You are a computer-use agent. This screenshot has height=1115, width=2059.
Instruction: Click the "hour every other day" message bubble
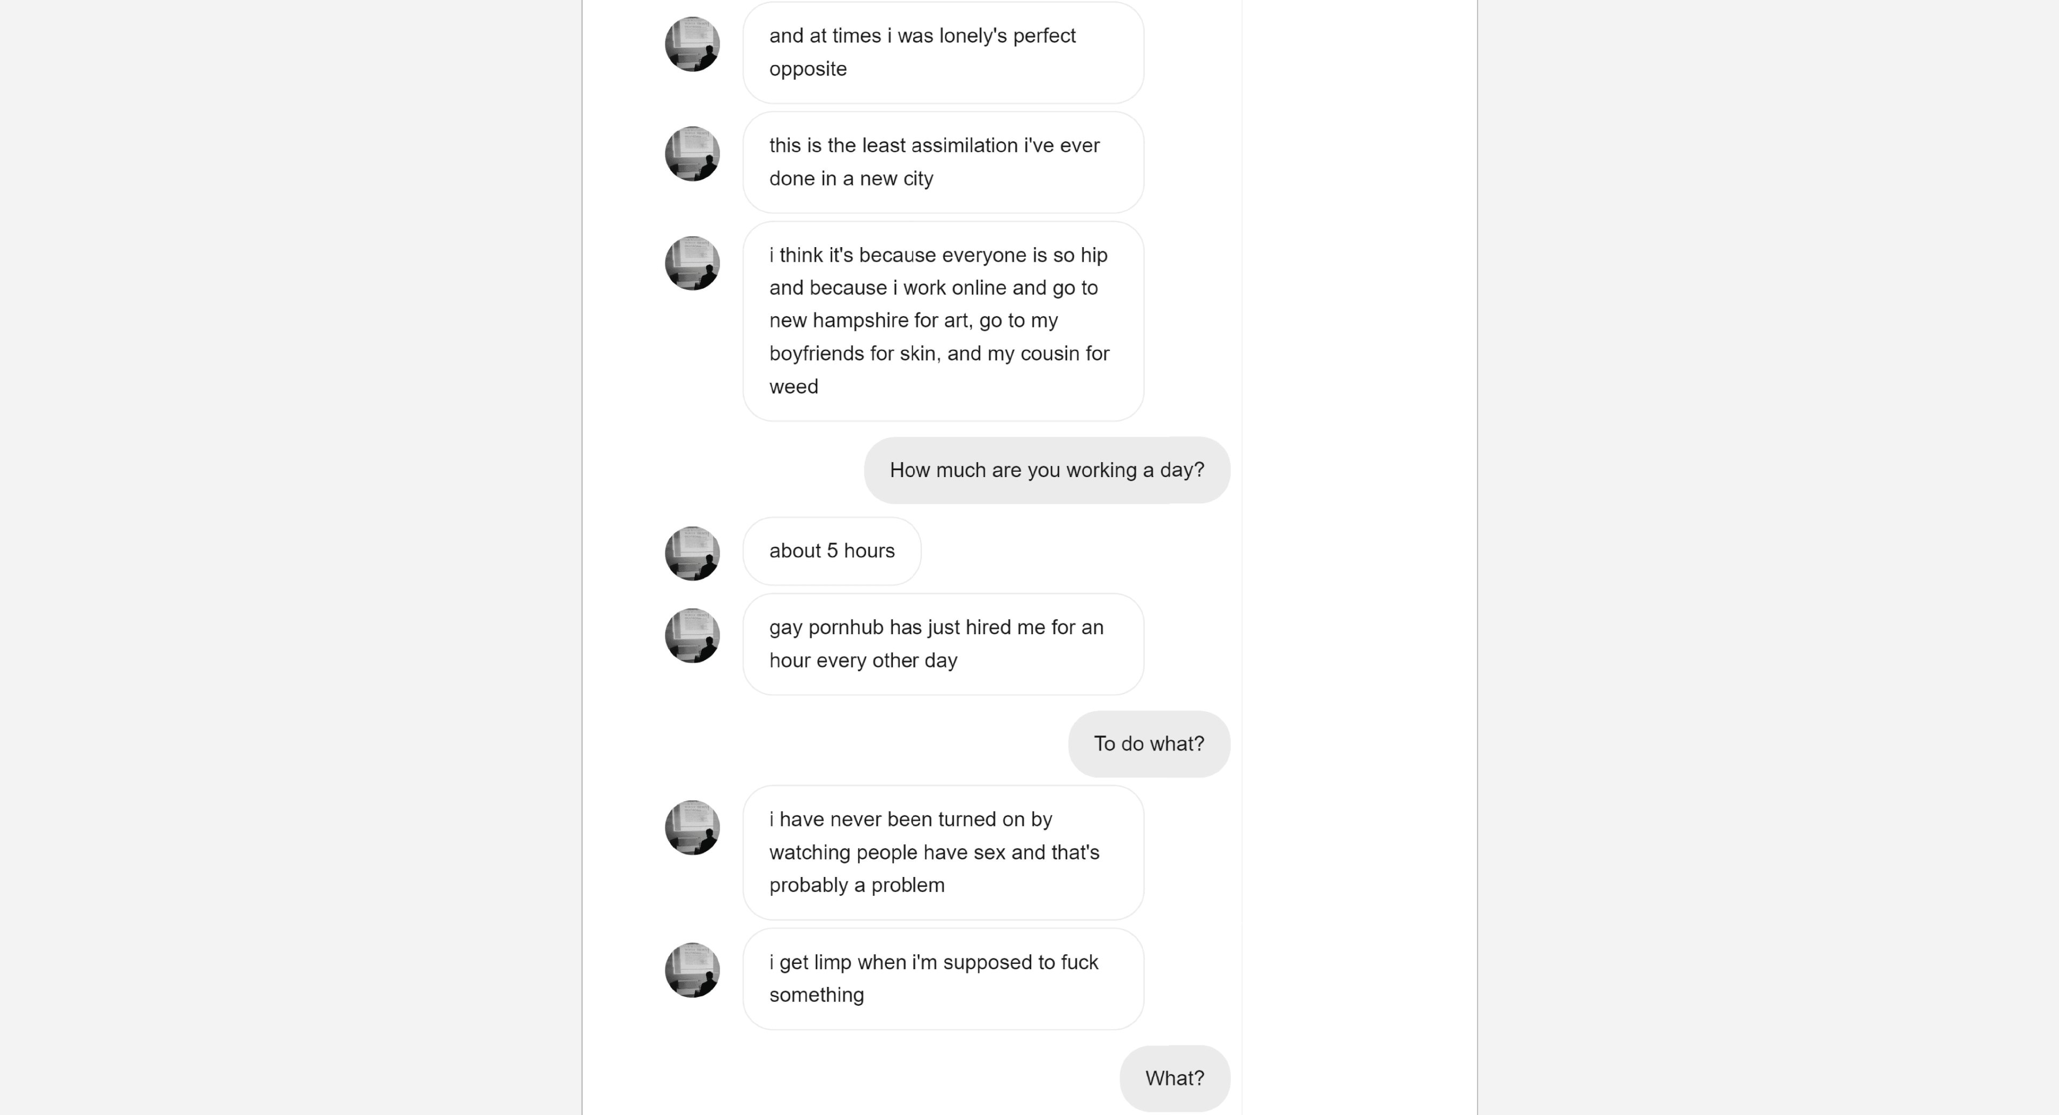(x=943, y=644)
